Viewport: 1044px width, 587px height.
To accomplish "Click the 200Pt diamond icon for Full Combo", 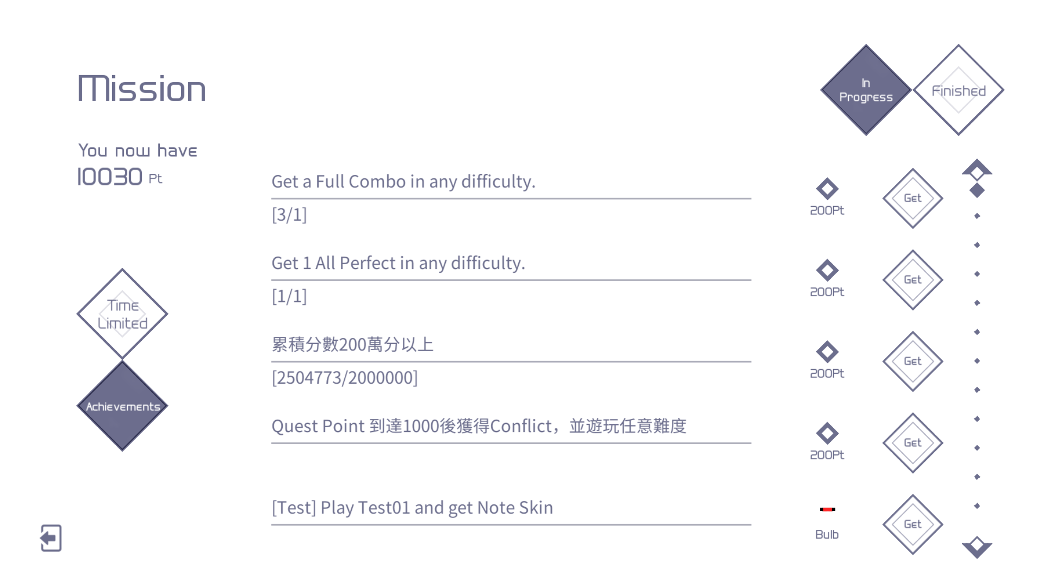I will pyautogui.click(x=827, y=189).
